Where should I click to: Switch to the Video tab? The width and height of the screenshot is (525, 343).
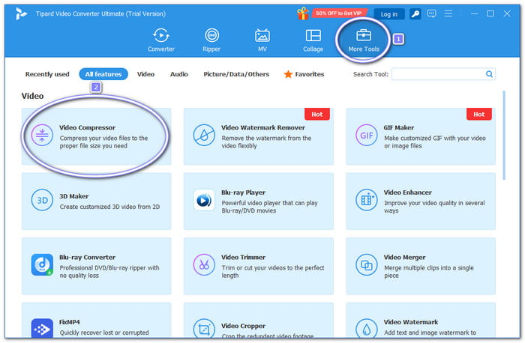[x=145, y=74]
